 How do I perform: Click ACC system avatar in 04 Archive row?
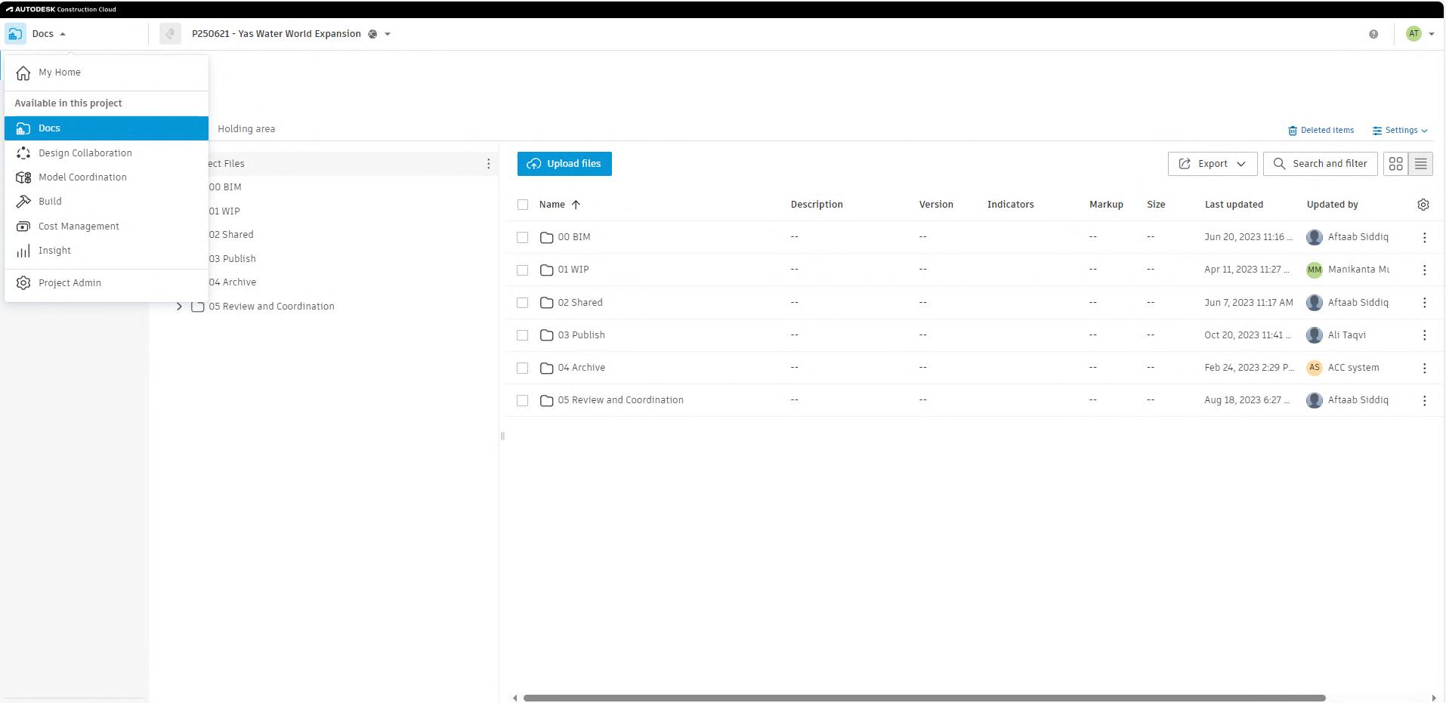1315,368
